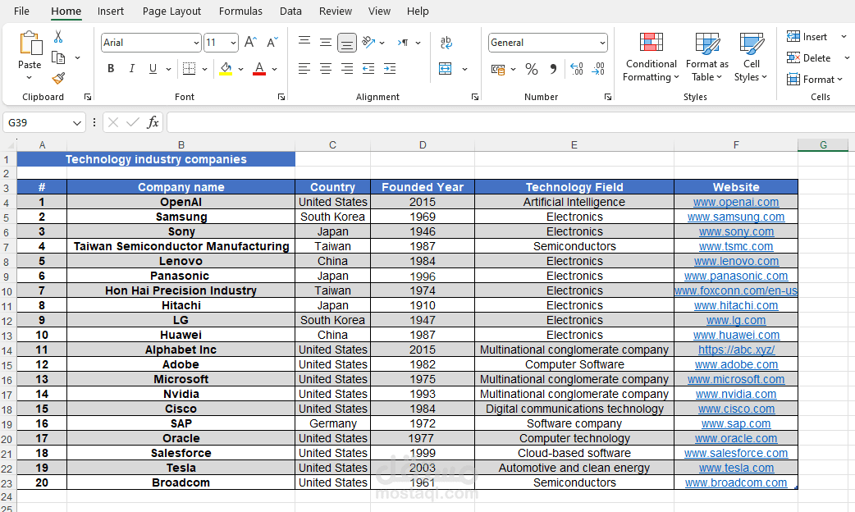855x512 pixels.
Task: Open Font settings dialog launcher
Action: click(281, 97)
